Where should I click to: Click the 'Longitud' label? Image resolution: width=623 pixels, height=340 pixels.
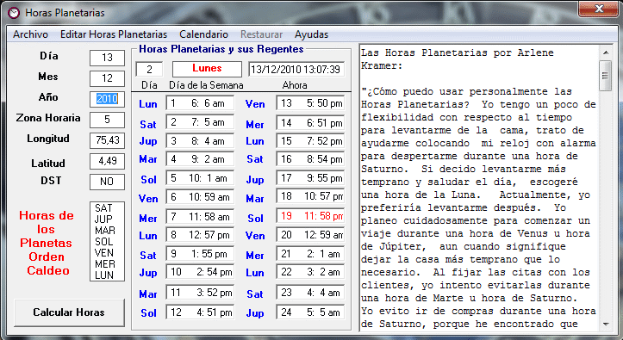48,139
